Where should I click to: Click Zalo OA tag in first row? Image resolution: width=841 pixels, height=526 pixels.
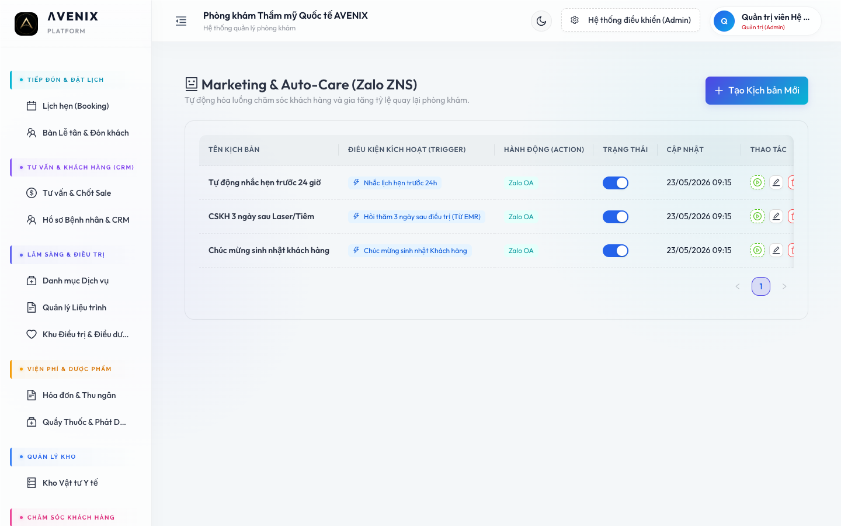[x=521, y=183]
